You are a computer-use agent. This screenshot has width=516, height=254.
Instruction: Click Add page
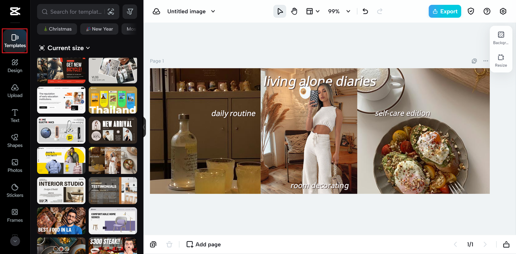[204, 244]
